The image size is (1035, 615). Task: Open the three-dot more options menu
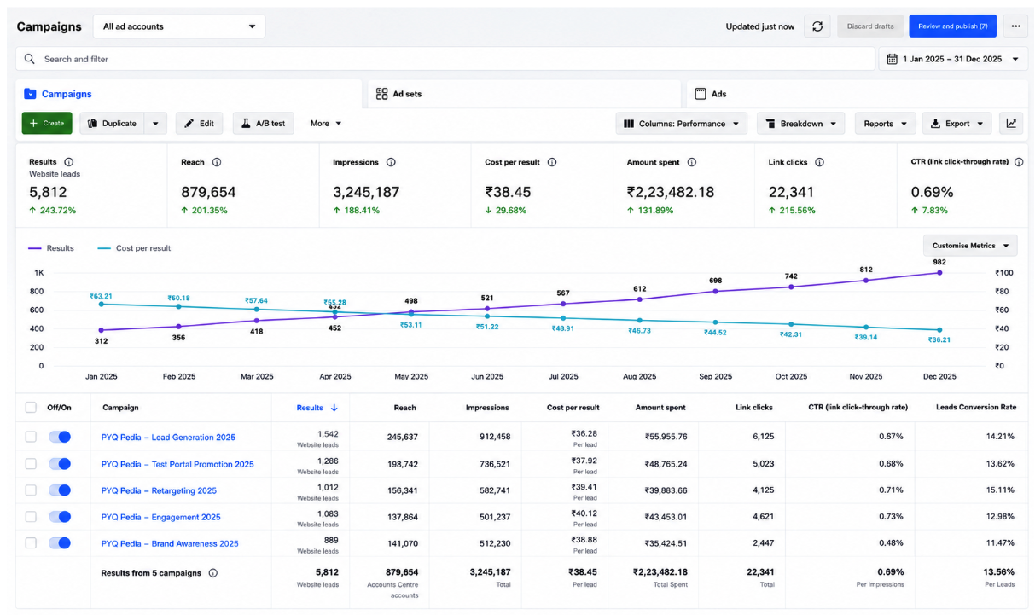(x=1015, y=26)
